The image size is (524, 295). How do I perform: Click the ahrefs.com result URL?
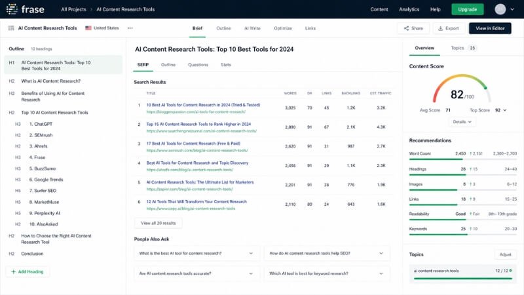pyautogui.click(x=190, y=170)
